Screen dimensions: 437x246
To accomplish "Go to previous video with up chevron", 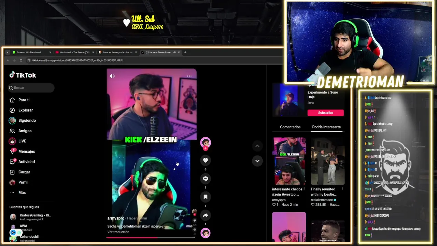I will click(257, 146).
